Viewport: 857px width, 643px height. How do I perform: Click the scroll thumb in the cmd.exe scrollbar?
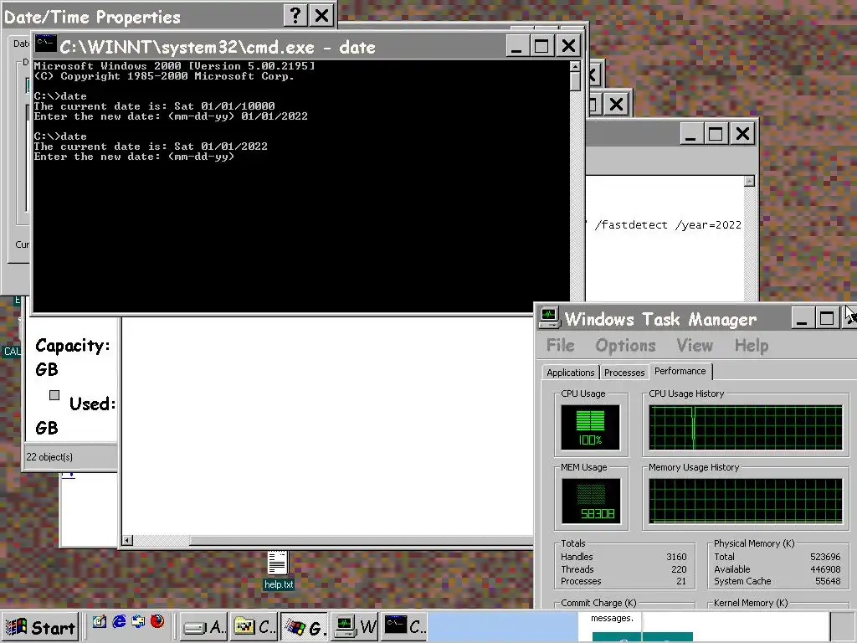point(574,81)
